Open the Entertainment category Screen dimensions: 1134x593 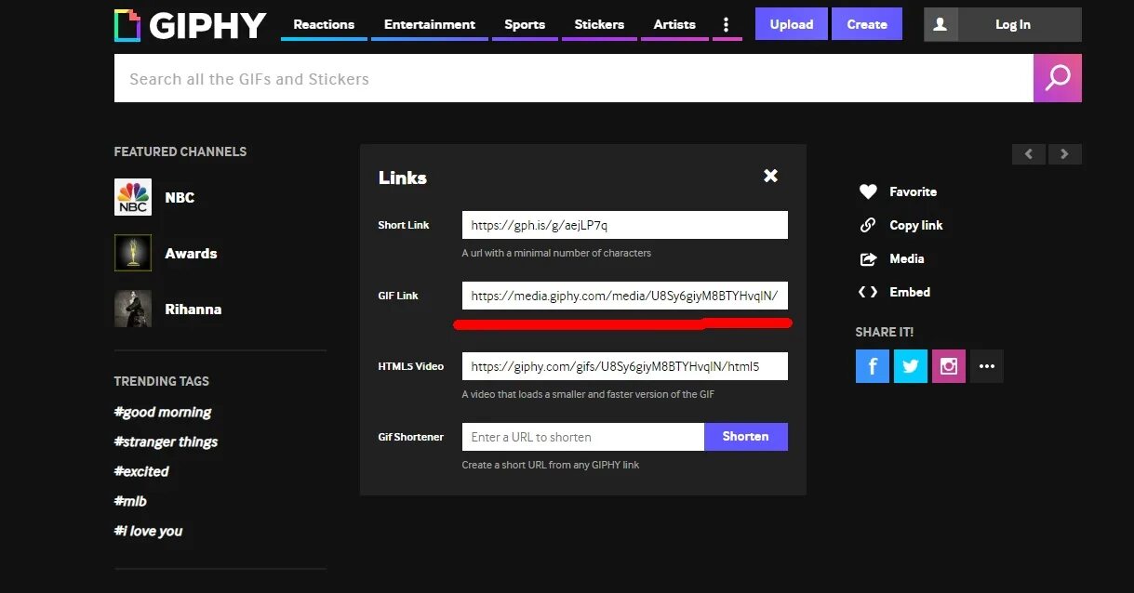tap(430, 24)
